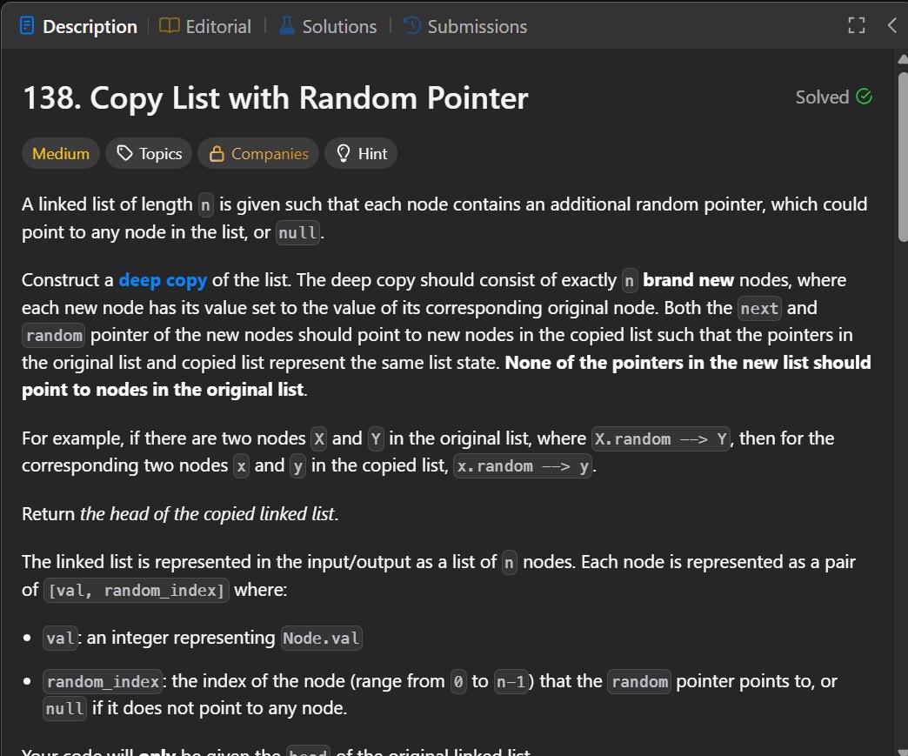This screenshot has height=756, width=908.
Task: Open the deep copy link
Action: 163,279
